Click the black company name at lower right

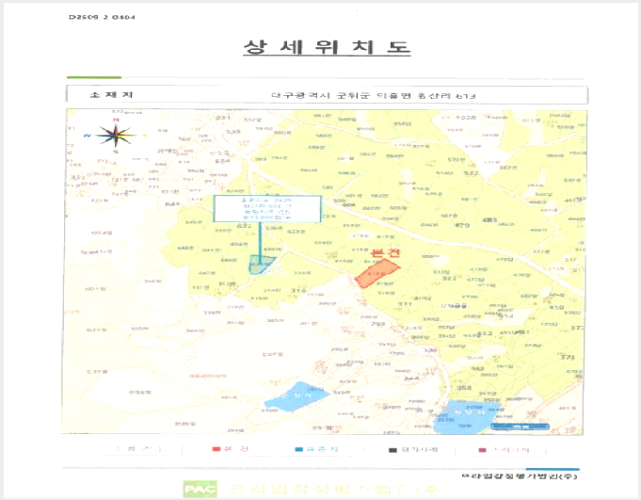(x=520, y=476)
